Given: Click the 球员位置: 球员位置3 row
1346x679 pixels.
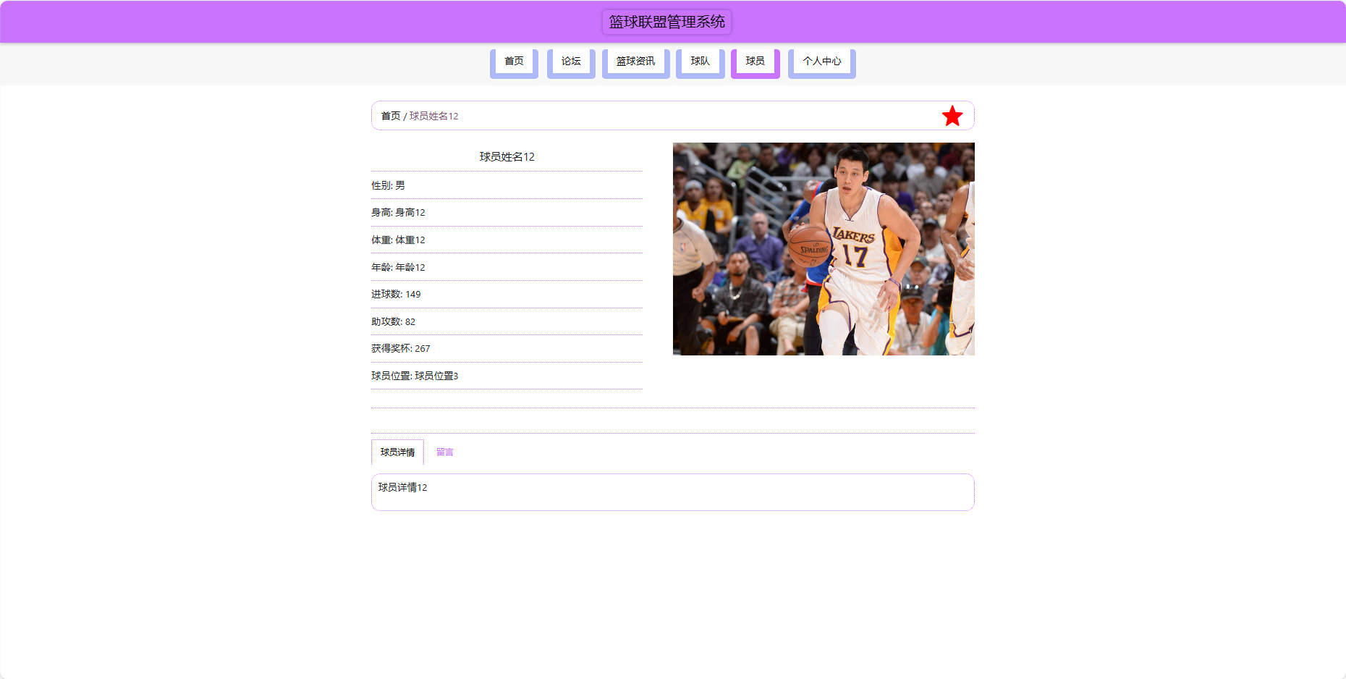Looking at the screenshot, I should 507,376.
